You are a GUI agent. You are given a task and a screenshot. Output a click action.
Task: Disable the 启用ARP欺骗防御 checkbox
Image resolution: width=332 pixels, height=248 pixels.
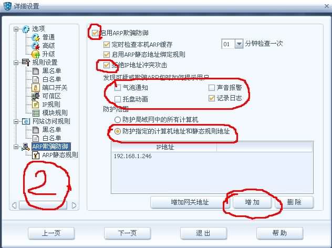[x=95, y=33]
